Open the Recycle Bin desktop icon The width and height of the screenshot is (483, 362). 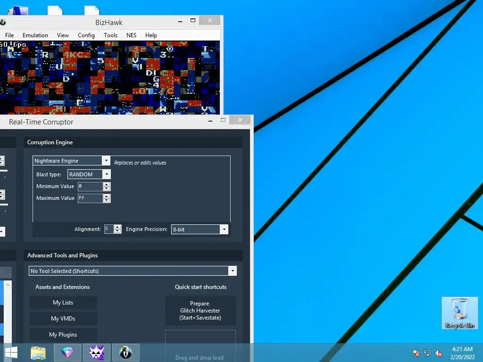[459, 313]
